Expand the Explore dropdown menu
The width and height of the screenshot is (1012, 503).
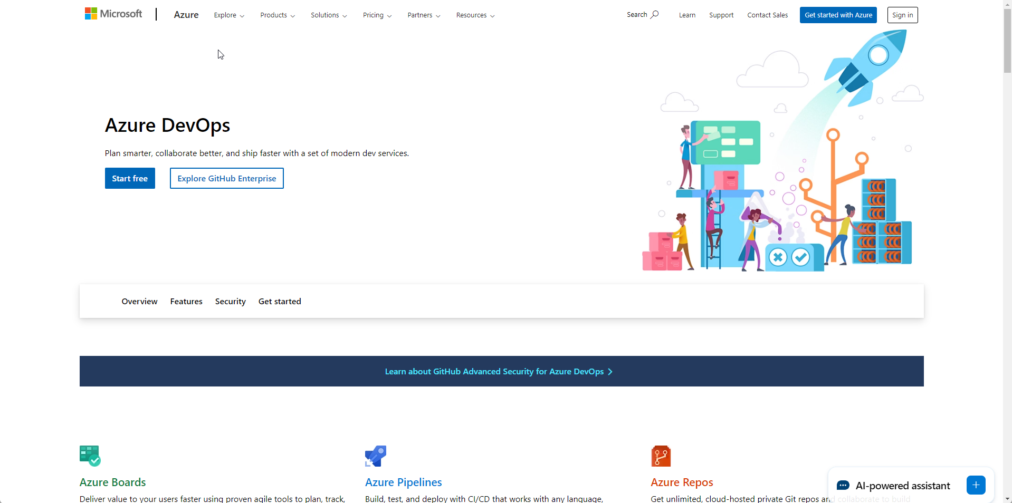click(228, 15)
